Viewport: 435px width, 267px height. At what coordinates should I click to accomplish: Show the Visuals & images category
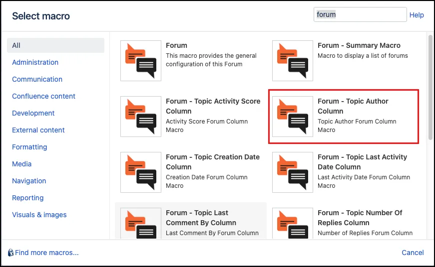click(x=39, y=215)
